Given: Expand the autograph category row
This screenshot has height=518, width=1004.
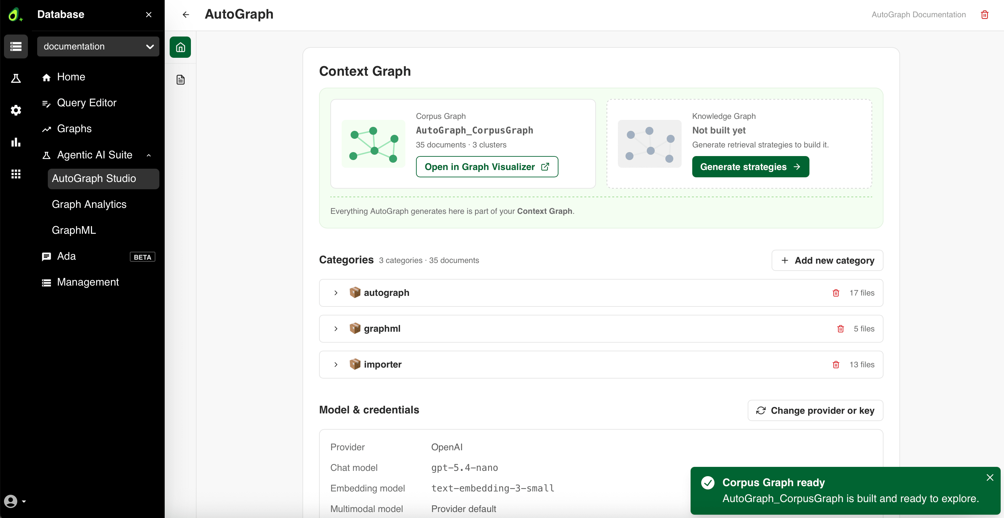Looking at the screenshot, I should [336, 293].
